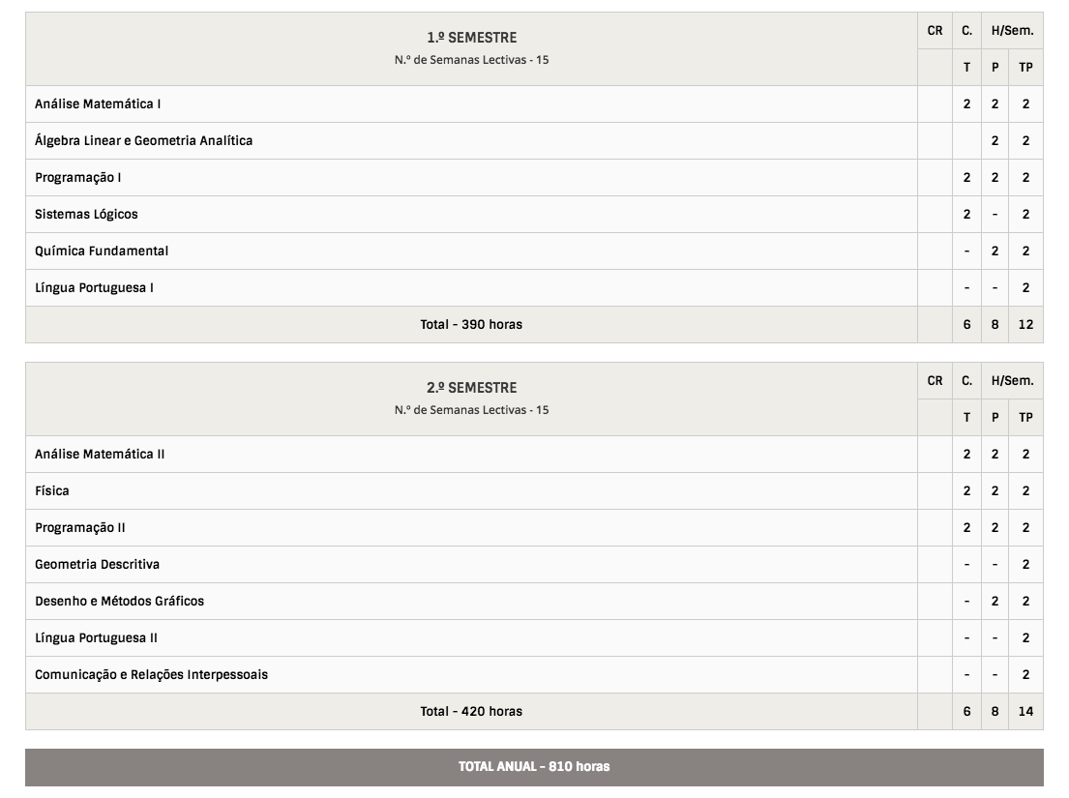The width and height of the screenshot is (1069, 798).
Task: Click the first semester CR column header
Action: click(x=935, y=31)
